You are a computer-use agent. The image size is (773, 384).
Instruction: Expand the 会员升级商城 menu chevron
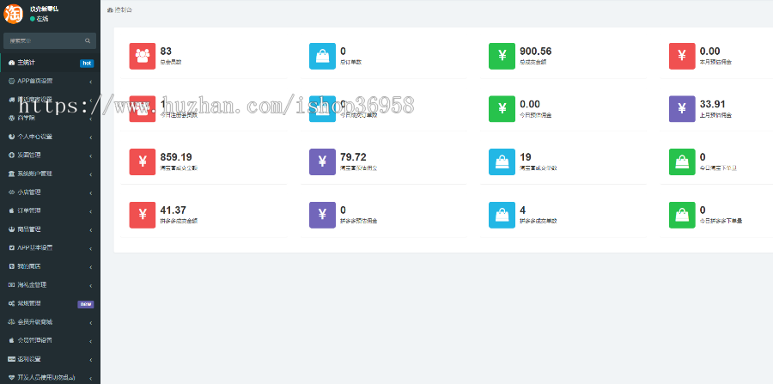(x=91, y=322)
